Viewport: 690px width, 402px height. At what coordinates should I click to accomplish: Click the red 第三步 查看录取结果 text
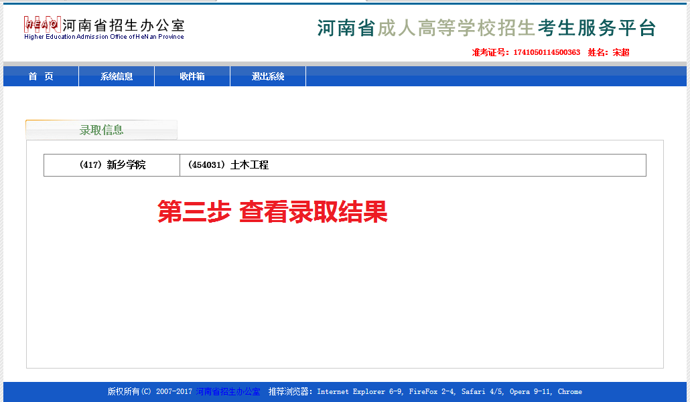[x=273, y=212]
